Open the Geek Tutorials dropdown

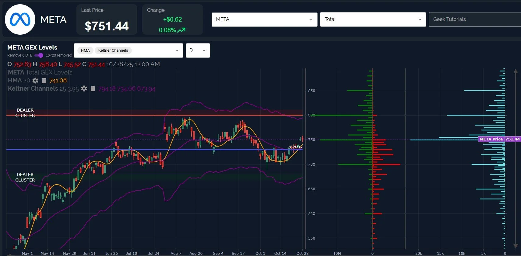[x=475, y=19]
